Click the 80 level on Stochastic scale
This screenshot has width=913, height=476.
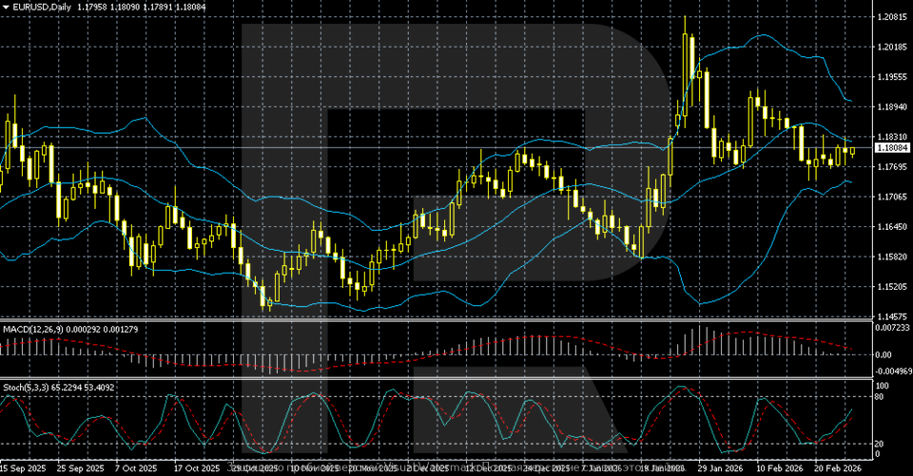pyautogui.click(x=881, y=396)
